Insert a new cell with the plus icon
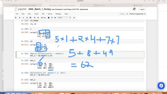 [20, 18]
